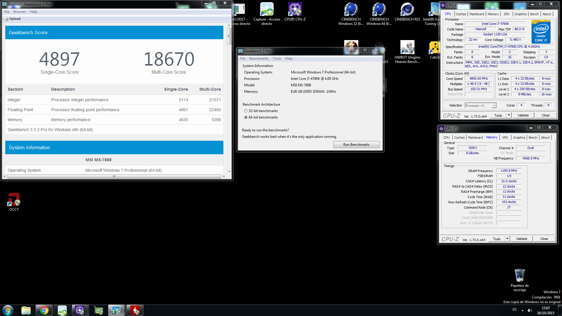Open the green board taskbar app
Image resolution: width=562 pixels, height=316 pixels.
[98, 310]
